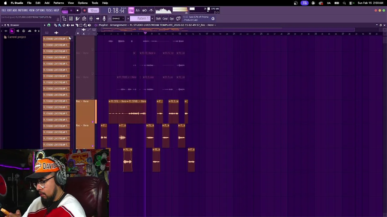The image size is (387, 217).
Task: Expand the pattern selector arrow
Action: tap(128, 19)
